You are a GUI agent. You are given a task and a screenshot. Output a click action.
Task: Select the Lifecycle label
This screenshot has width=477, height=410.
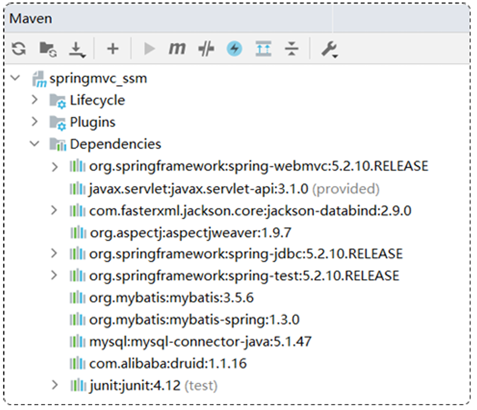click(97, 100)
